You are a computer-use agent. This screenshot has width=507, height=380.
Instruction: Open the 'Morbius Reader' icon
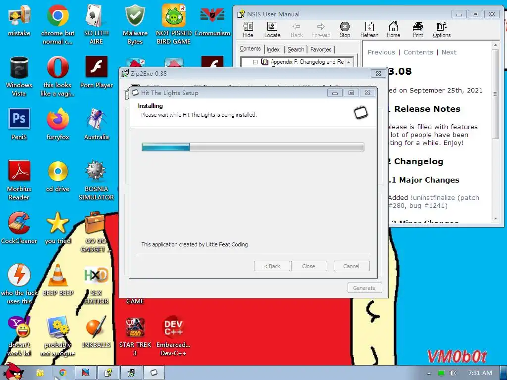[x=19, y=180]
